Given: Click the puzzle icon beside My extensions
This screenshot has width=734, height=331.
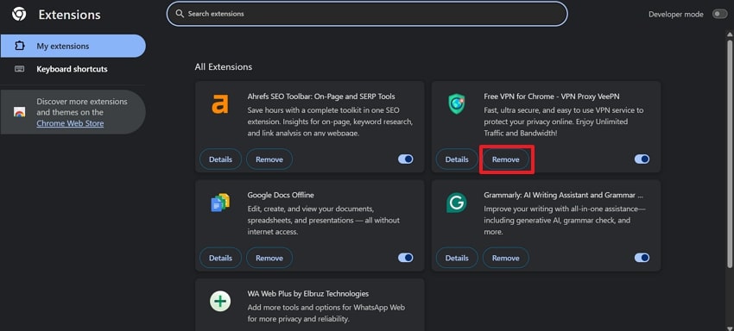Looking at the screenshot, I should (x=19, y=47).
